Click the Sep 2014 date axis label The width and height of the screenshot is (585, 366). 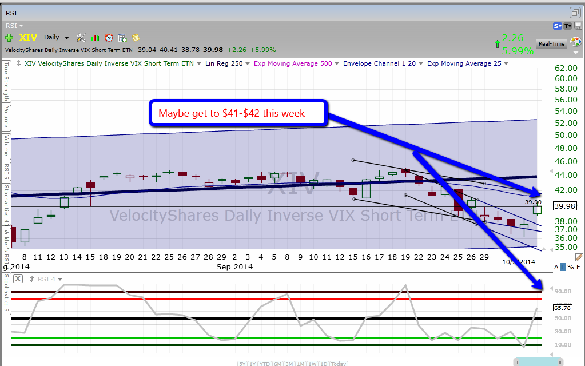234,266
